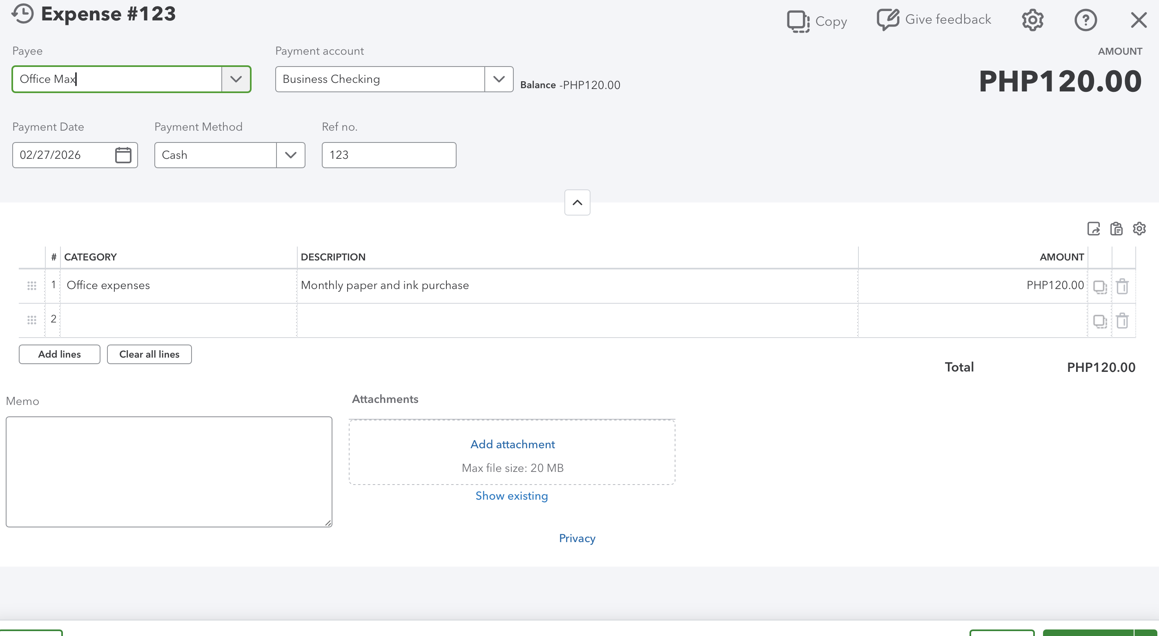Open the Payment Method dropdown
The image size is (1159, 636).
[291, 155]
